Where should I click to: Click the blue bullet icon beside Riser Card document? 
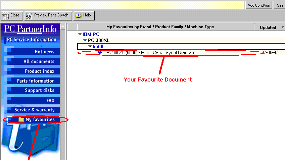[x=100, y=53]
